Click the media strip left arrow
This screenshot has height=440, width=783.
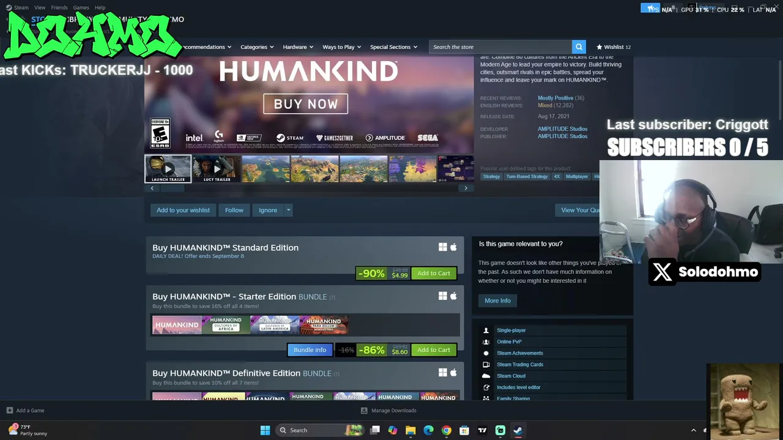(152, 188)
